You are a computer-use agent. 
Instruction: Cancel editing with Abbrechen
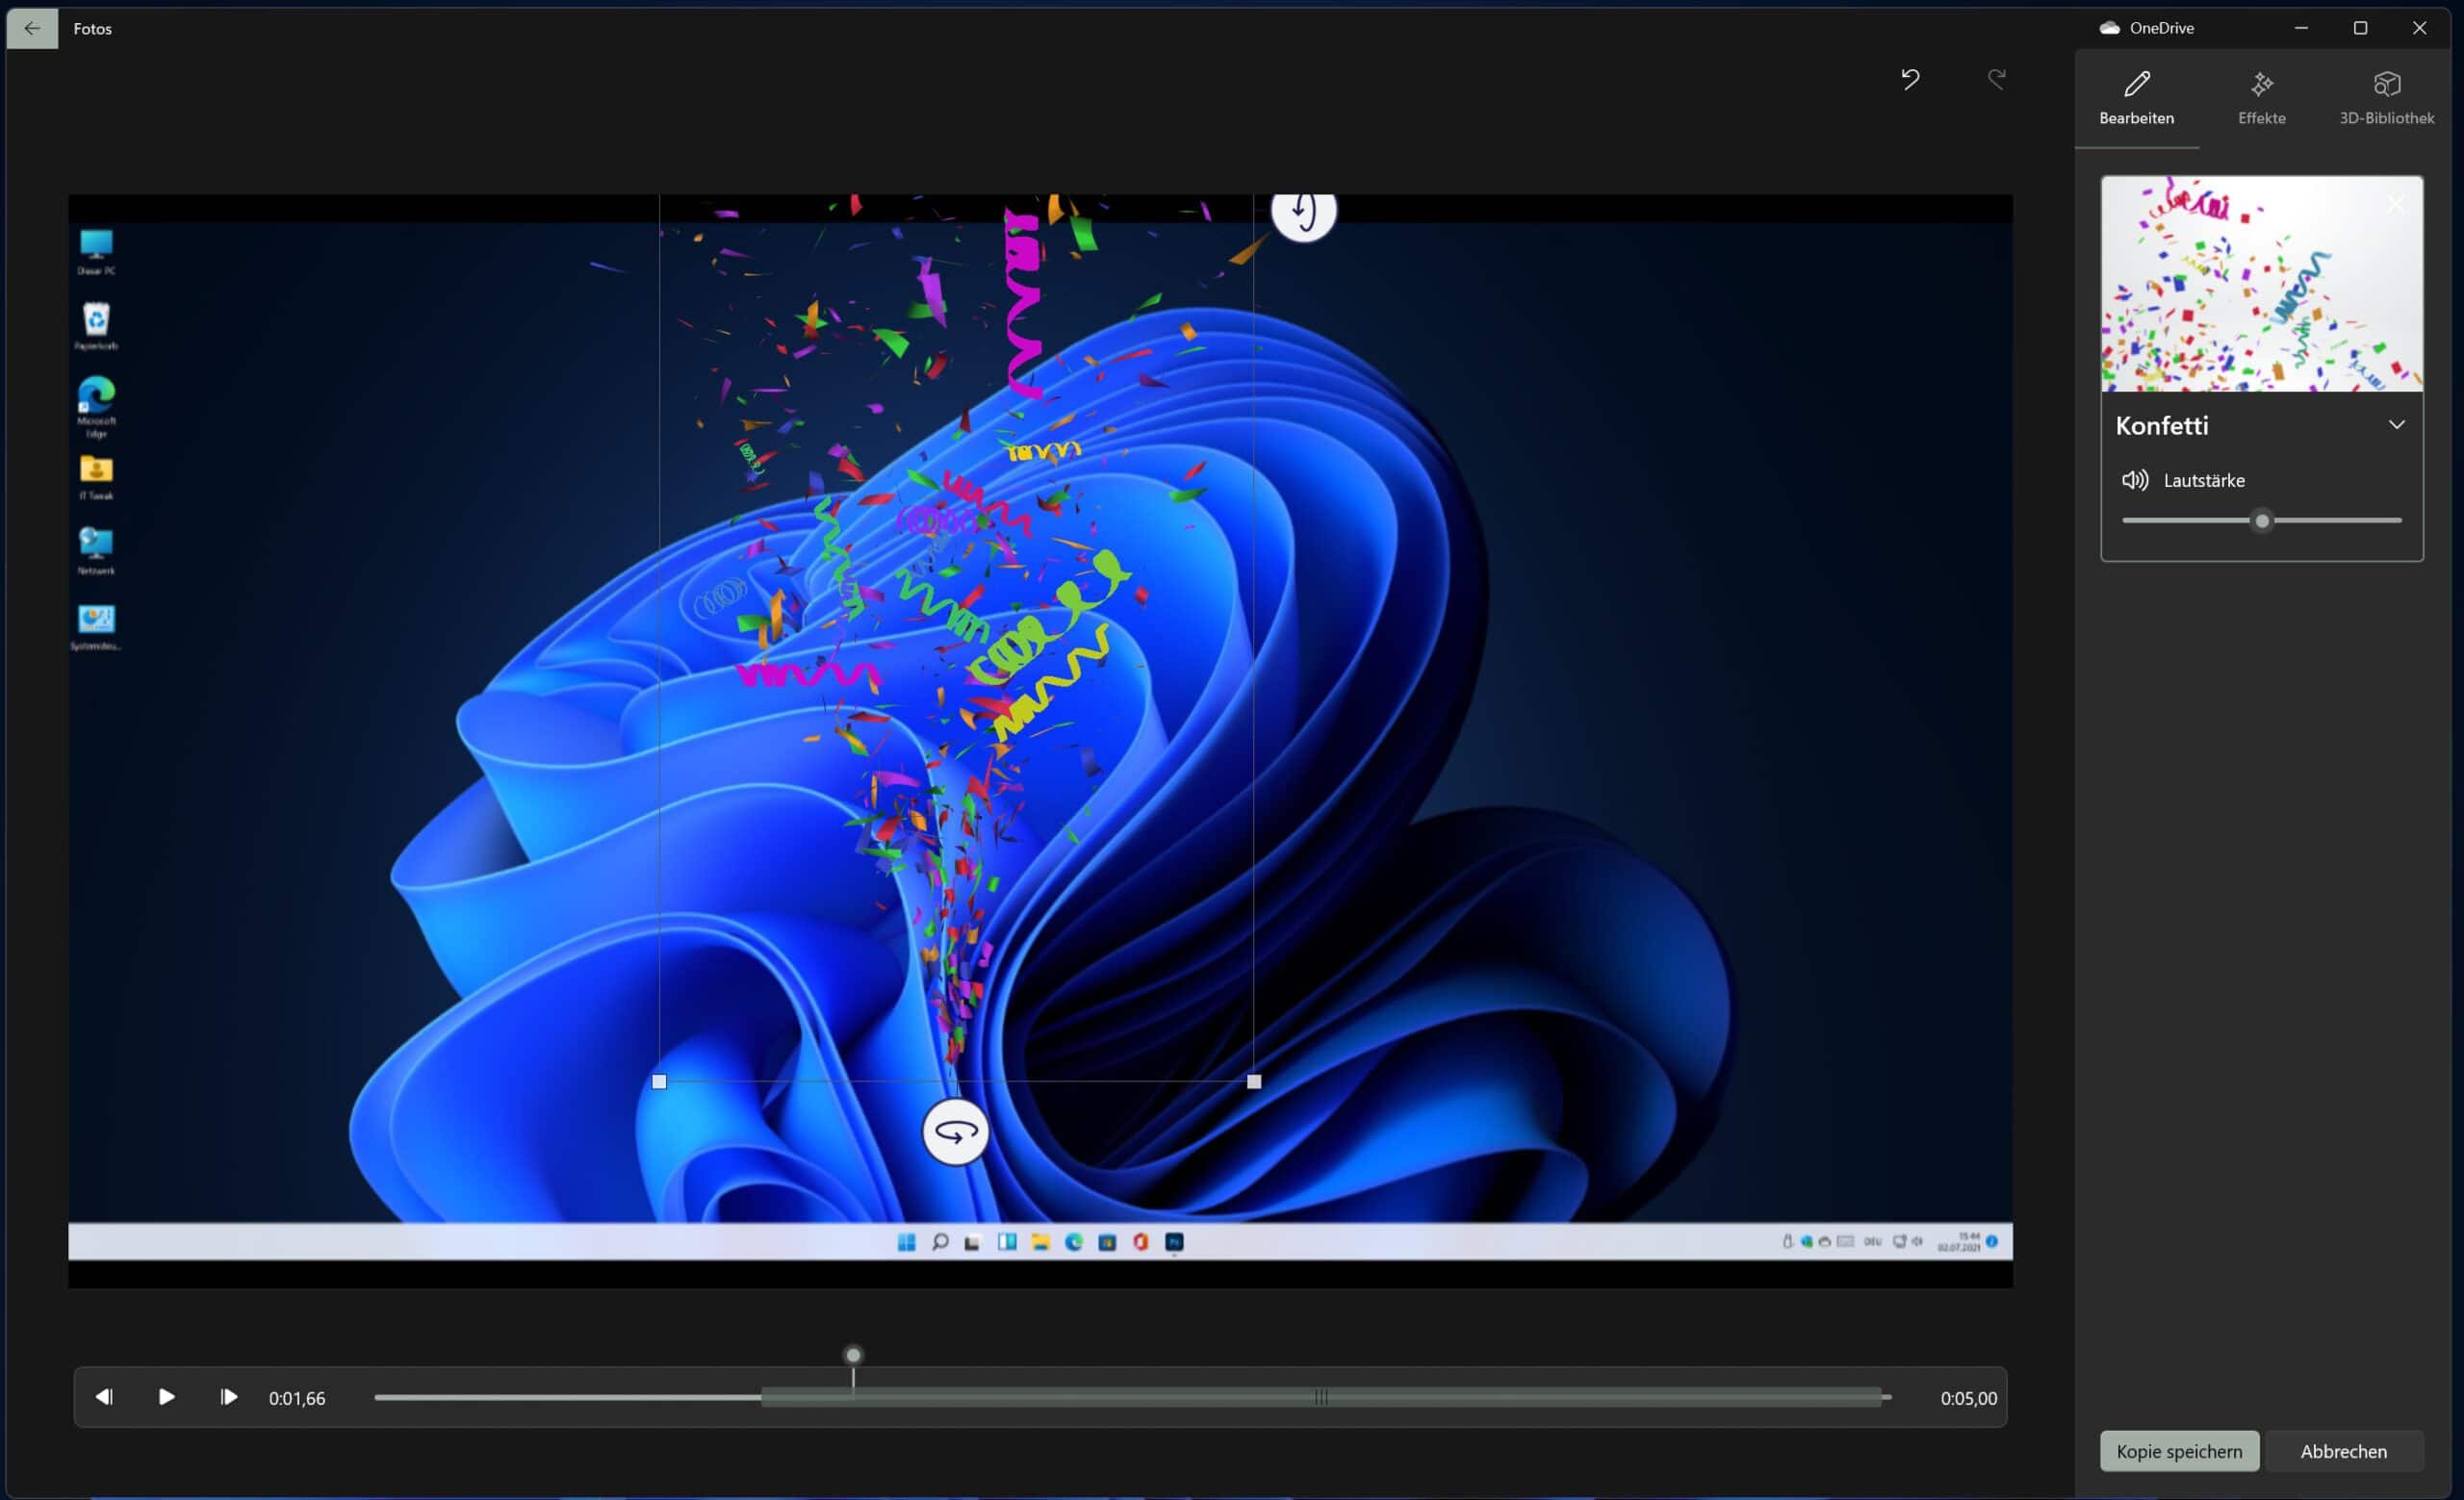pyautogui.click(x=2343, y=1451)
